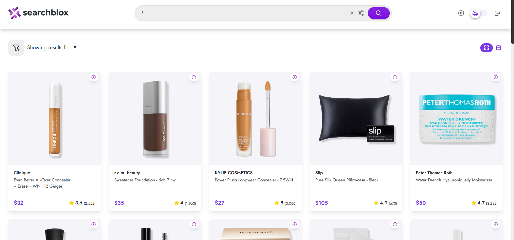Click the r.e.m. beauty foundation image

pyautogui.click(x=155, y=119)
